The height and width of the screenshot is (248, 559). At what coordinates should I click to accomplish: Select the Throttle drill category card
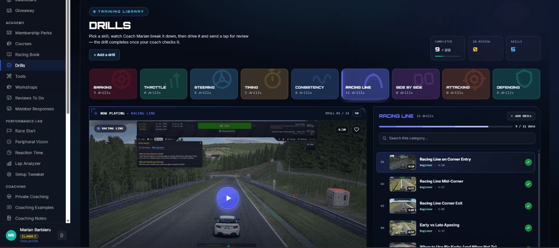[x=164, y=84]
